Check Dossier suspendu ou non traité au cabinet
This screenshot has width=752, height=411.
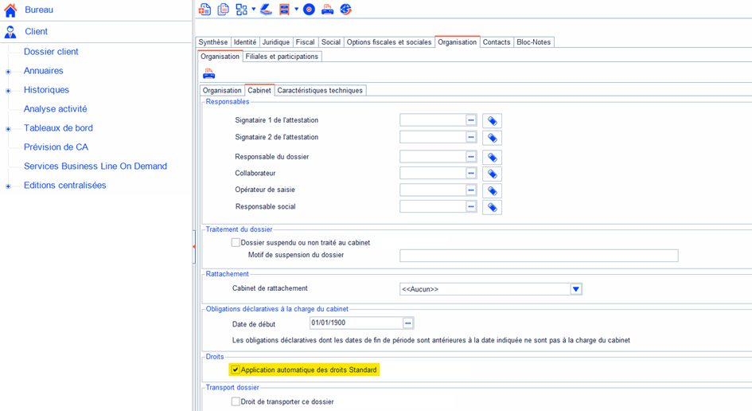click(236, 242)
